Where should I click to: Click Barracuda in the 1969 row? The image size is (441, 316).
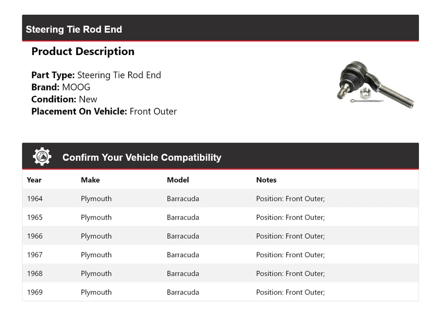coord(183,292)
